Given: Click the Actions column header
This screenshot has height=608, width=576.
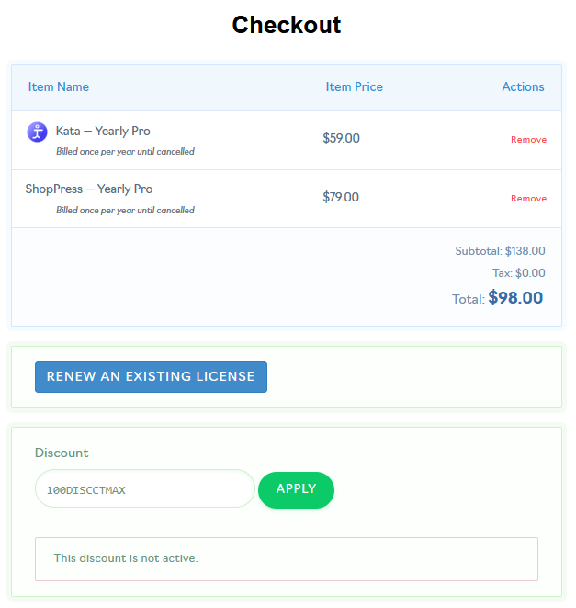Looking at the screenshot, I should pos(523,87).
